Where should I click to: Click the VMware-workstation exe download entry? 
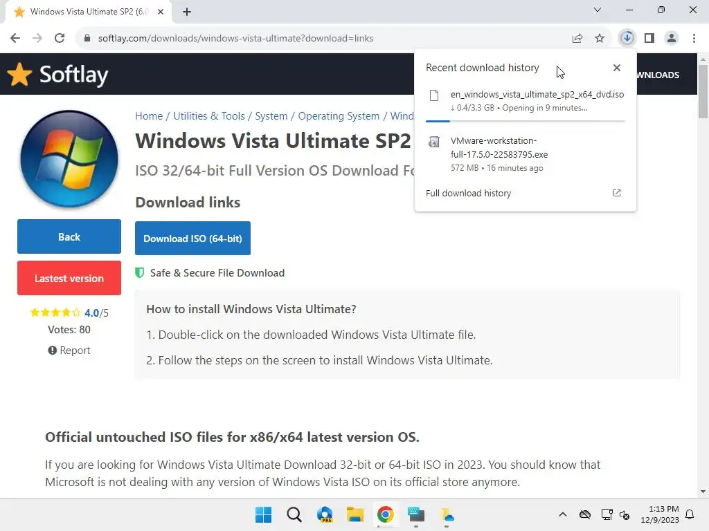click(x=526, y=154)
